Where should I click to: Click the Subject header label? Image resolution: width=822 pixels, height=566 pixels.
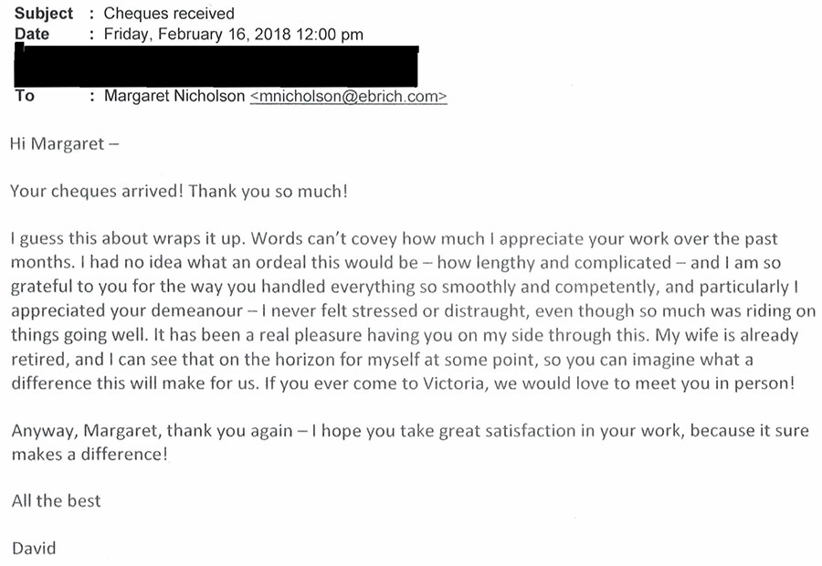pyautogui.click(x=44, y=14)
